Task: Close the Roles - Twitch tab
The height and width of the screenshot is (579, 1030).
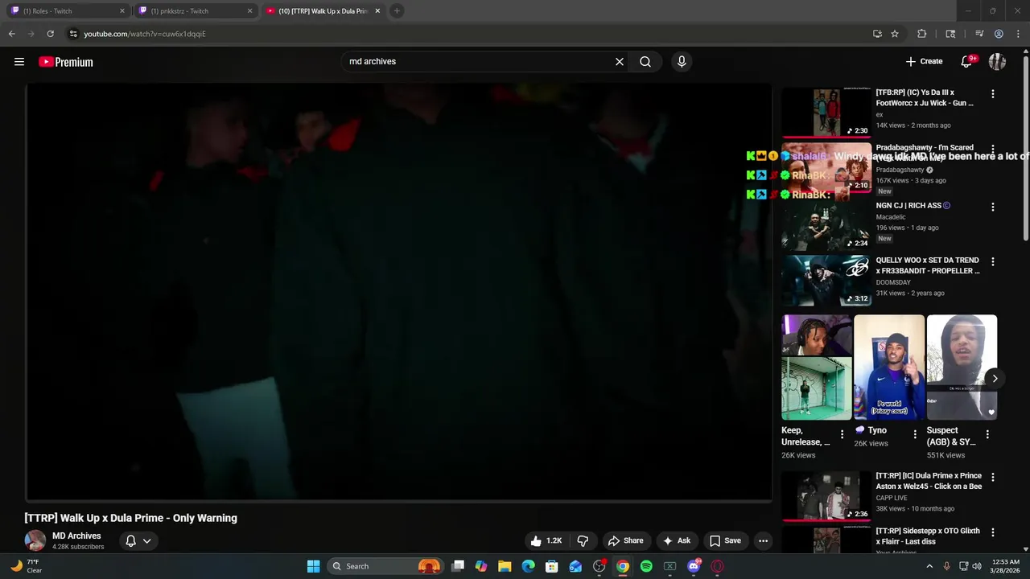Action: (122, 11)
